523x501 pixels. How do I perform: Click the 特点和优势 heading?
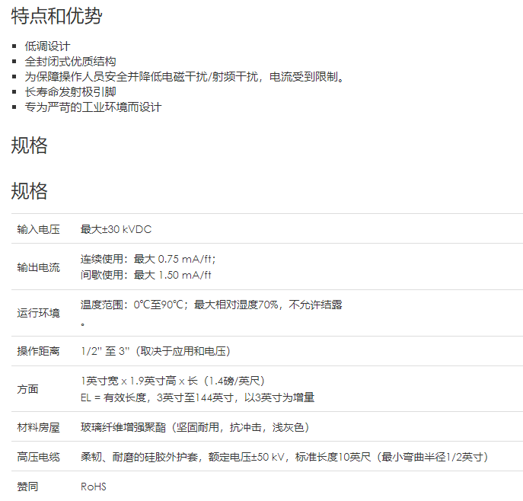[56, 16]
